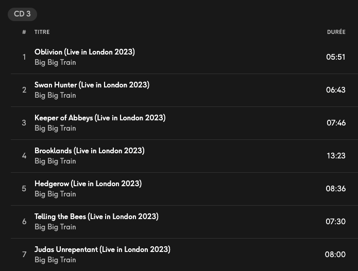Click the 13:23 duration of Brooklands
The height and width of the screenshot is (271, 358).
click(x=336, y=156)
